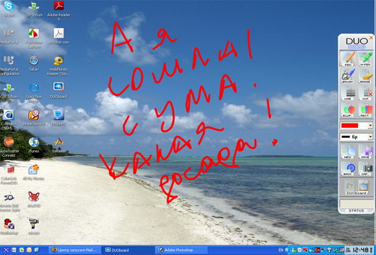The width and height of the screenshot is (376, 255).
Task: Select the H-PEN highlighter tool
Action: (366, 59)
